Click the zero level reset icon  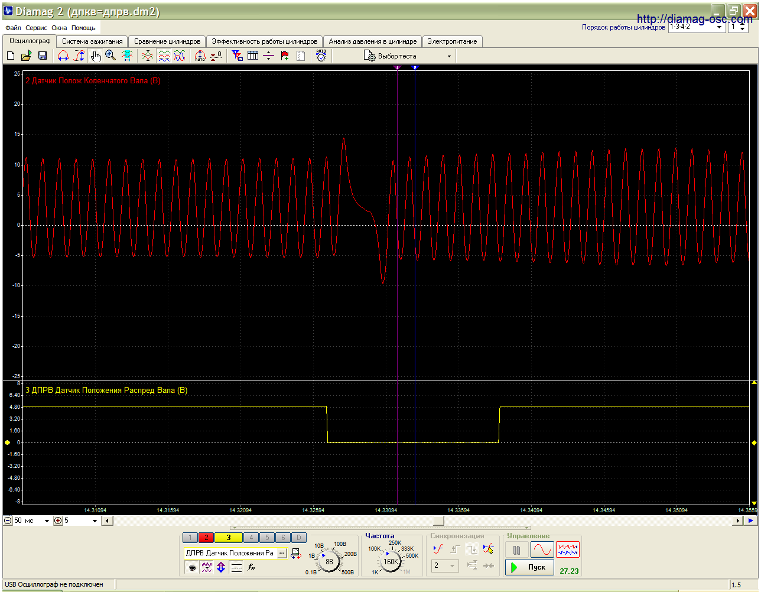[216, 56]
